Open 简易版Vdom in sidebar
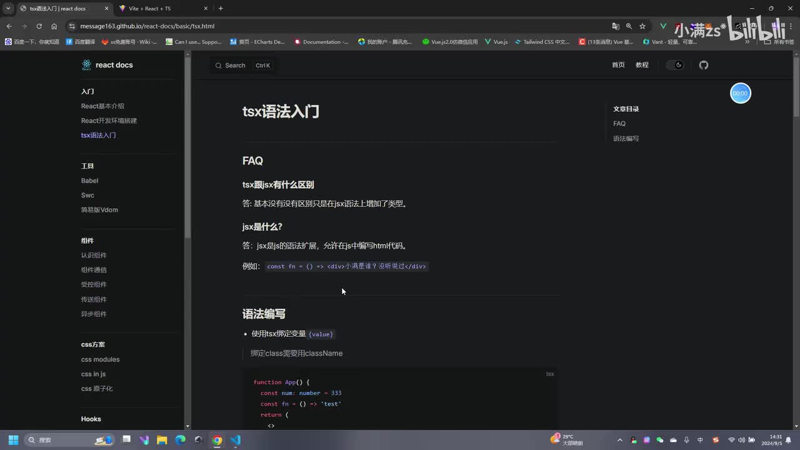 coord(99,210)
